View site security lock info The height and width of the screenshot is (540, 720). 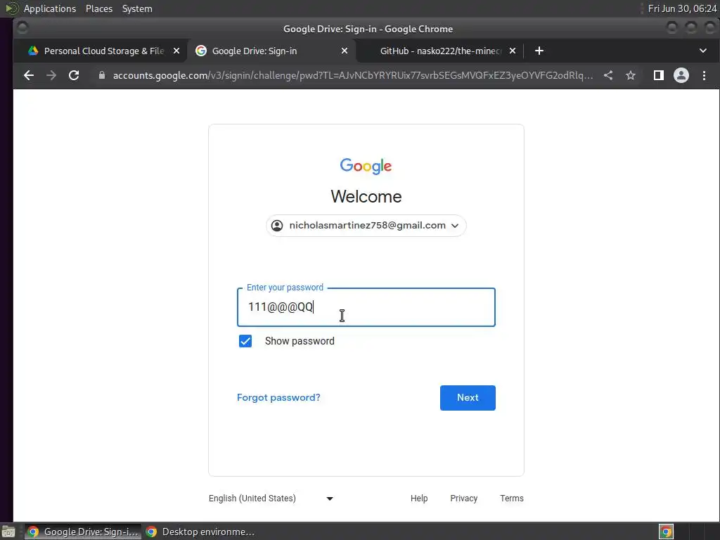[102, 75]
